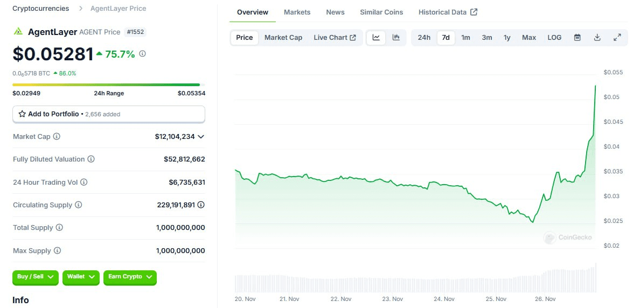The image size is (633, 308).
Task: Switch to the News tab
Action: (x=336, y=12)
